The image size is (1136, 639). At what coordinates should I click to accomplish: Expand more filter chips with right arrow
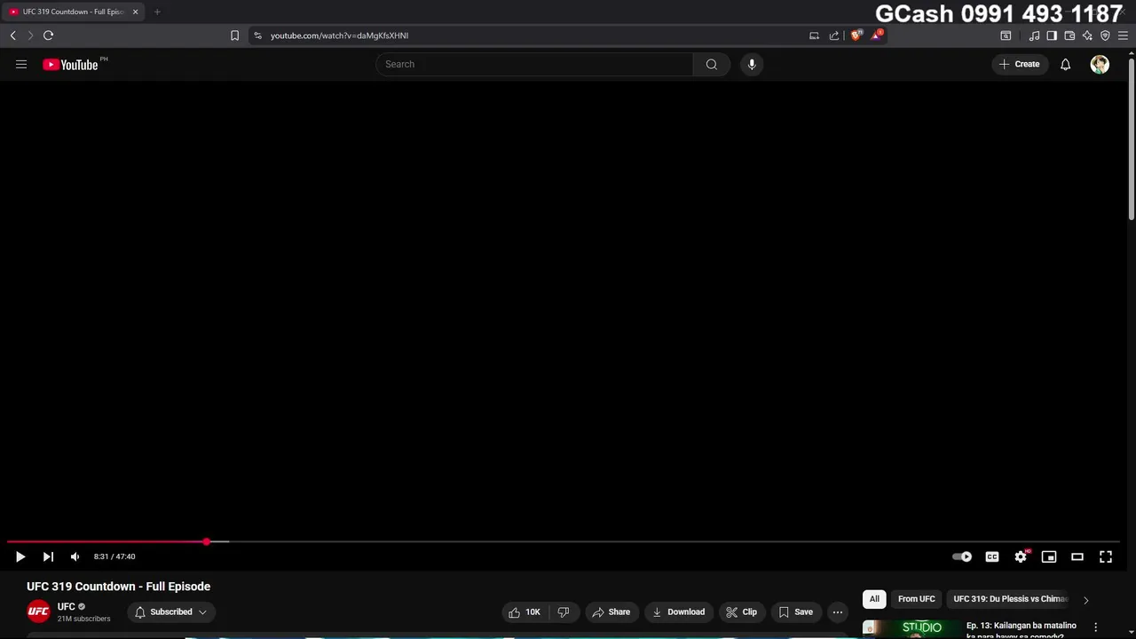coord(1085,600)
